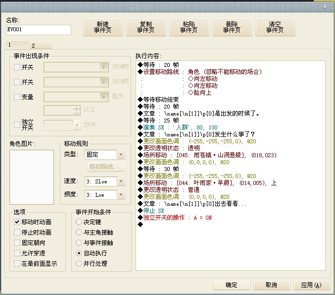Select 场所移动 to 雨苍镇·山洞悬疑 command
335x295 pixels.
click(207, 155)
